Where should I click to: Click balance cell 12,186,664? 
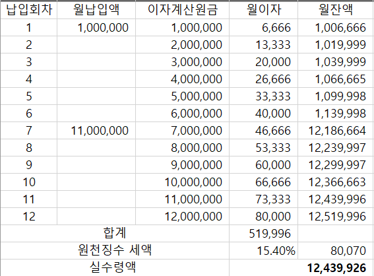[x=336, y=131]
